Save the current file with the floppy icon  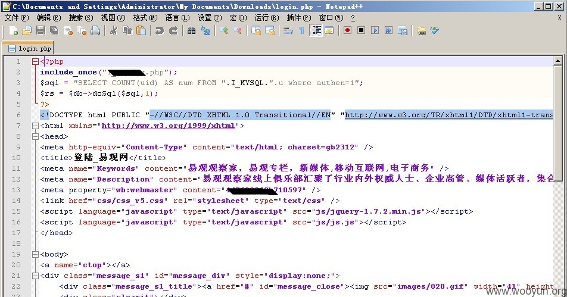(x=40, y=31)
